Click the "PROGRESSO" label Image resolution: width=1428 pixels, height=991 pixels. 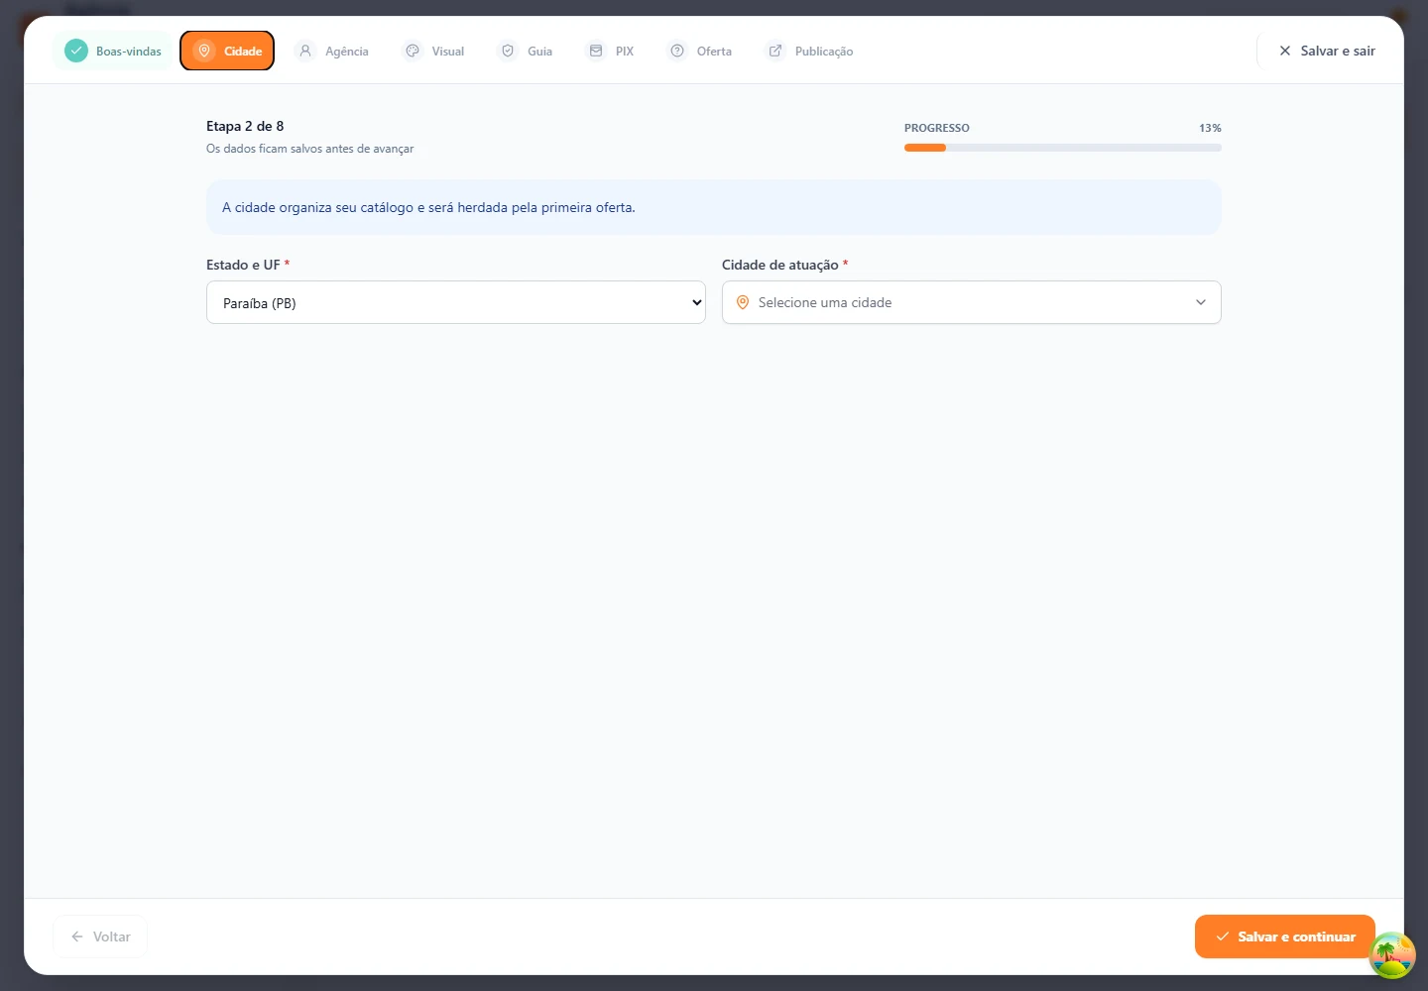coord(937,128)
